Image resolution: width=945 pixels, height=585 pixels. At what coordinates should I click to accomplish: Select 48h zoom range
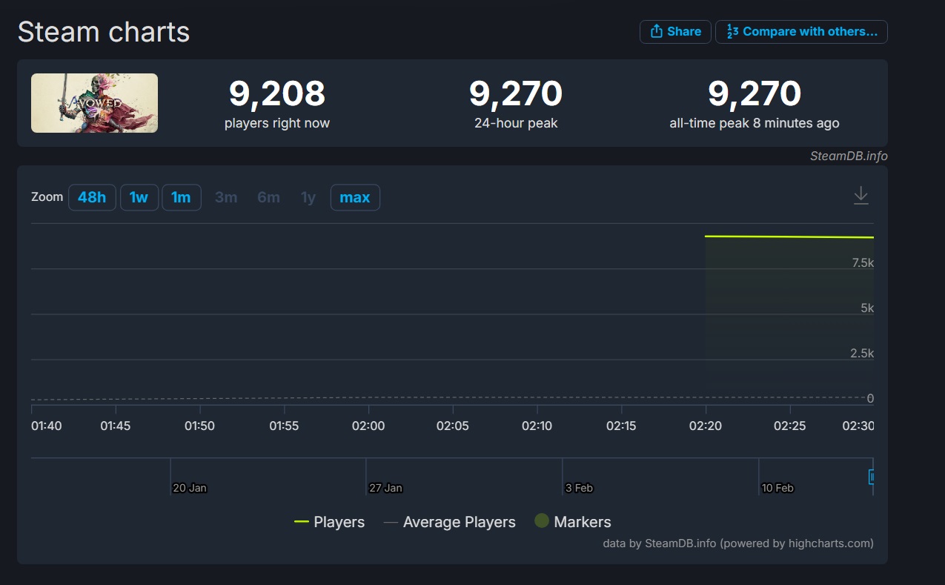click(x=92, y=197)
